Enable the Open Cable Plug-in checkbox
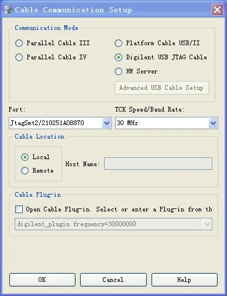The height and width of the screenshot is (296, 227). 19,209
